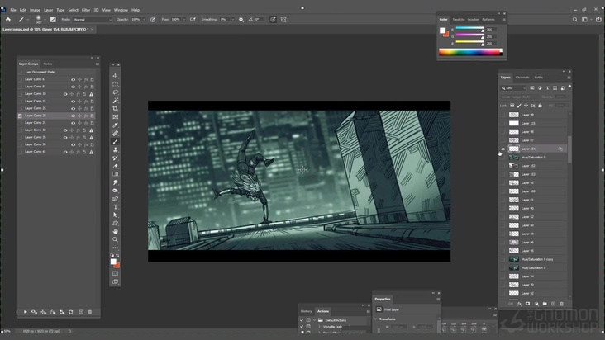Select the Crop tool

tap(116, 108)
